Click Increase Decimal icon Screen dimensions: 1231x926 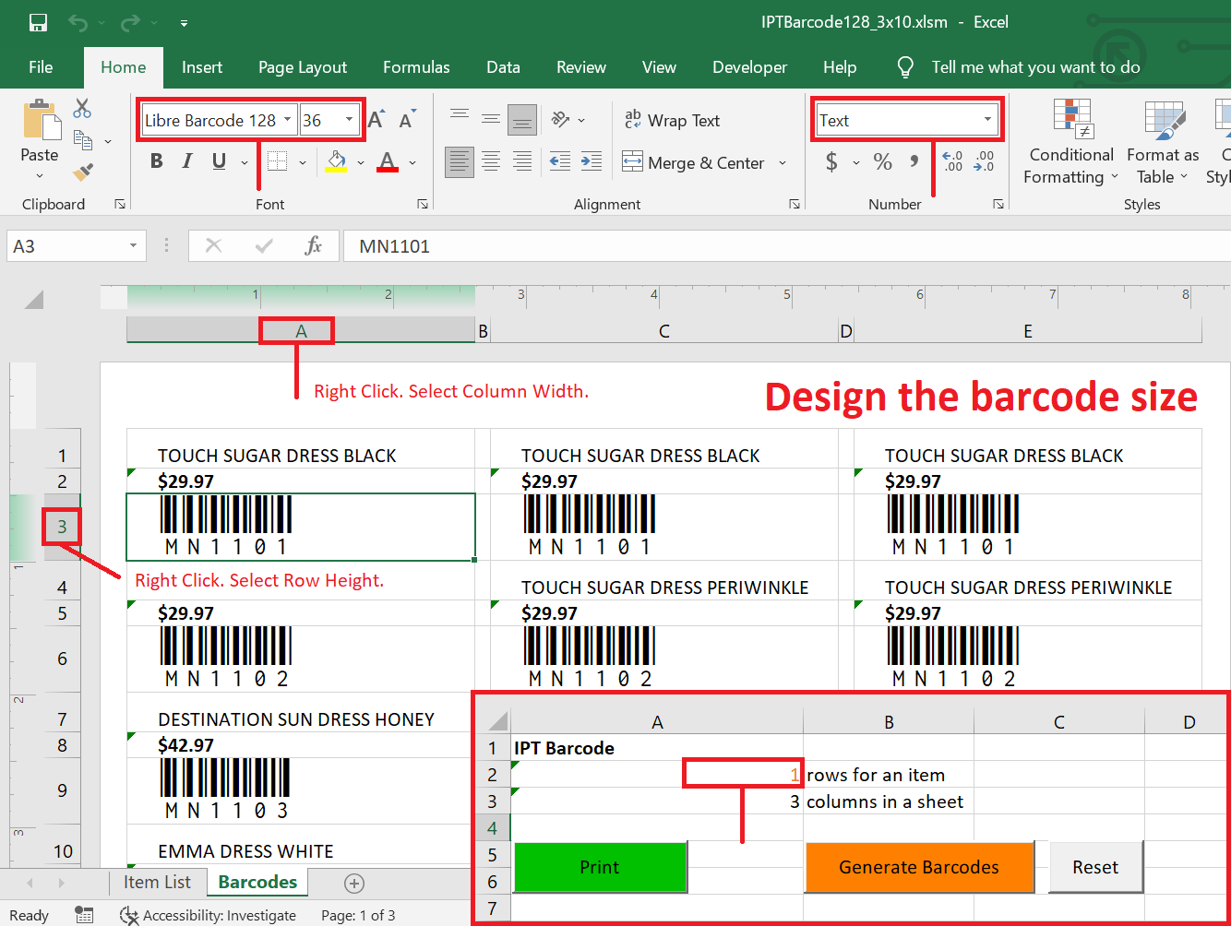coord(952,162)
